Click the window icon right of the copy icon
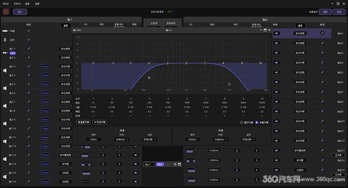Viewport: 348px width, 188px height. (x=180, y=164)
